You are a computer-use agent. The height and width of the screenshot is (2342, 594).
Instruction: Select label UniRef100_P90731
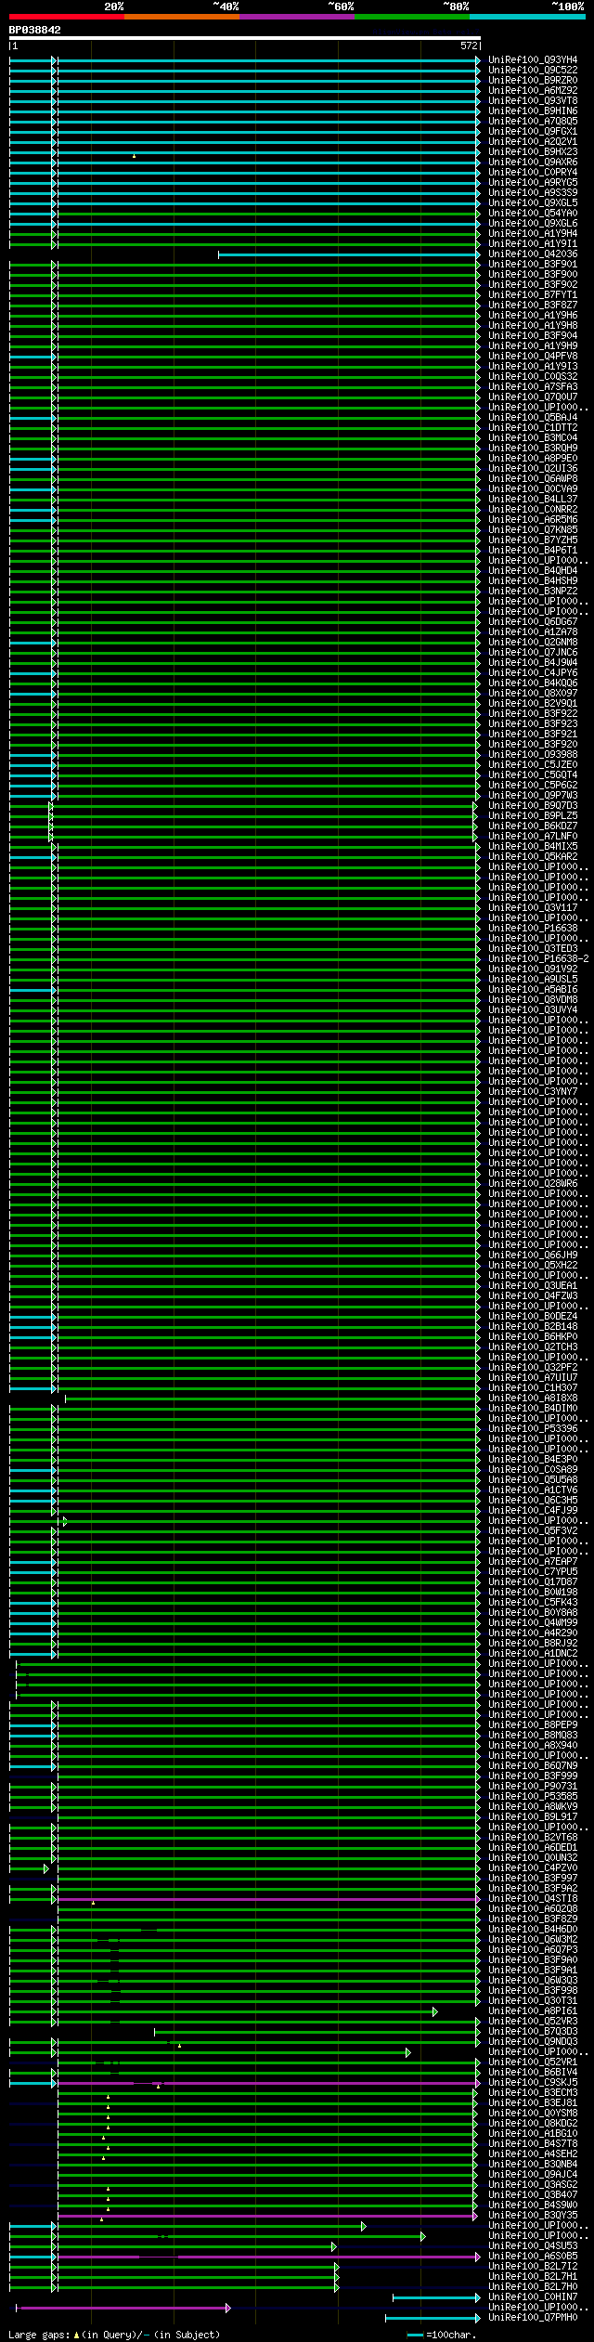pos(533,1788)
